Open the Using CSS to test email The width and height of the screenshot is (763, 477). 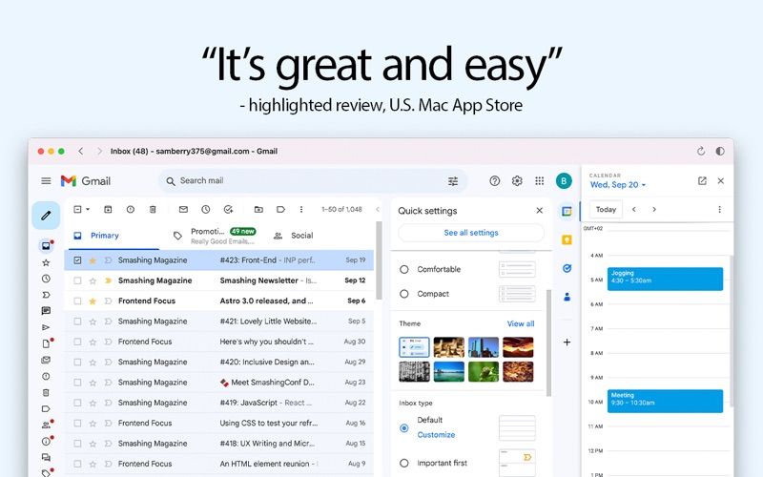pos(219,424)
